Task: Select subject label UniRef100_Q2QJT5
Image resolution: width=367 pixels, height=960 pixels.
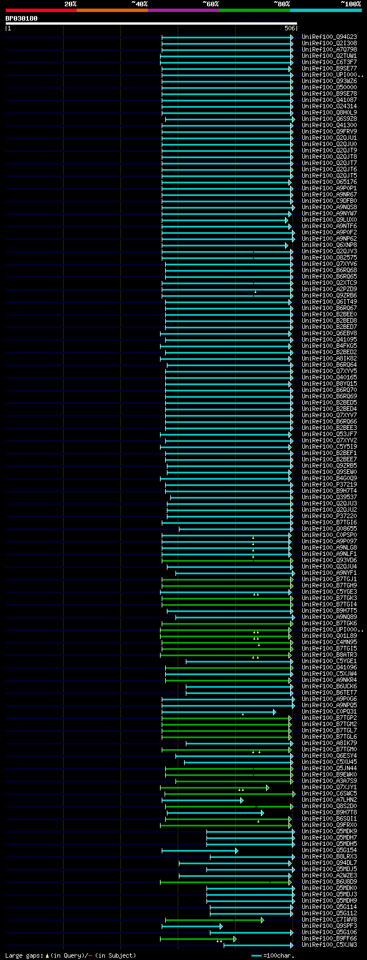Action: coord(329,176)
